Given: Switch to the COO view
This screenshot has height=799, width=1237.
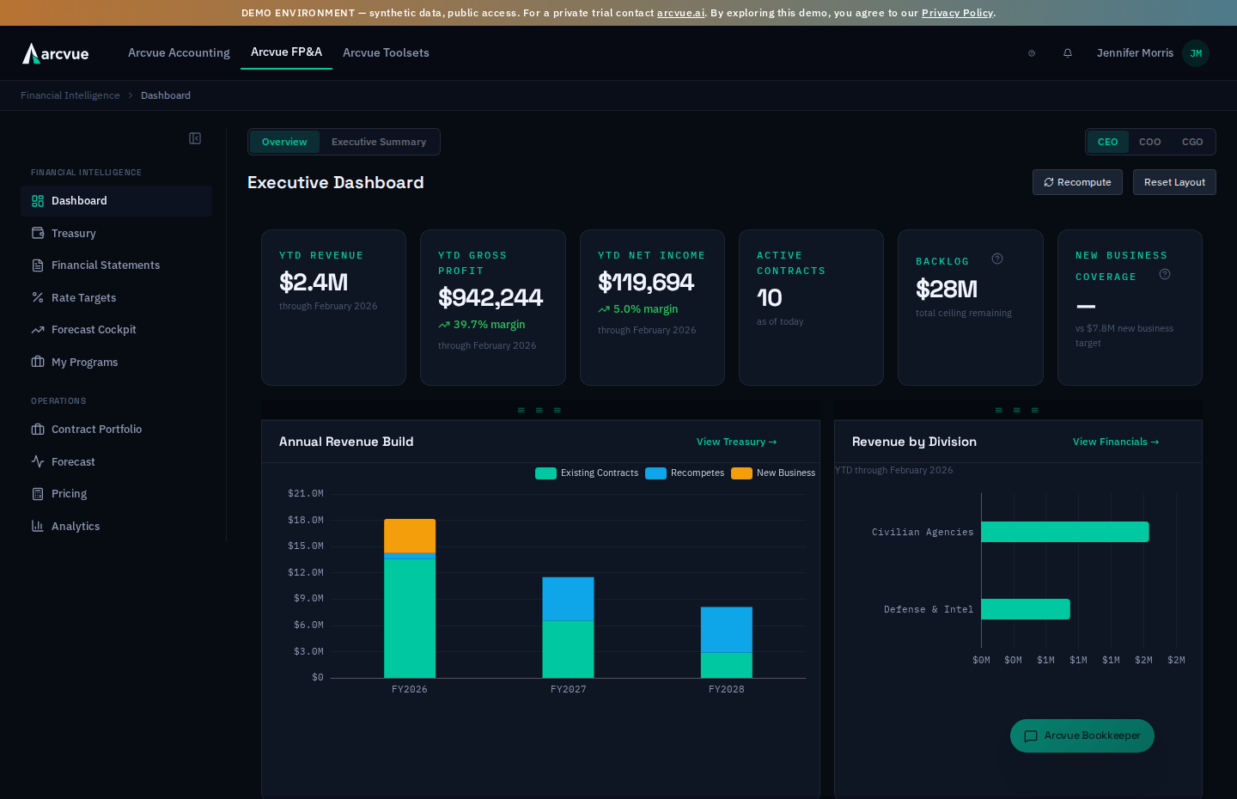Looking at the screenshot, I should [1150, 142].
